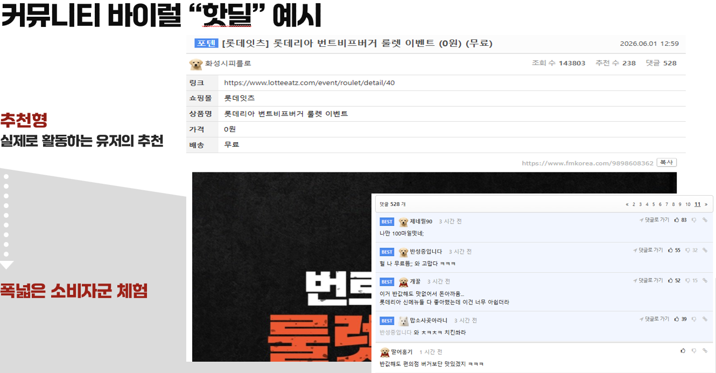Copy link icon on 반성중입니다's comment

(x=705, y=250)
